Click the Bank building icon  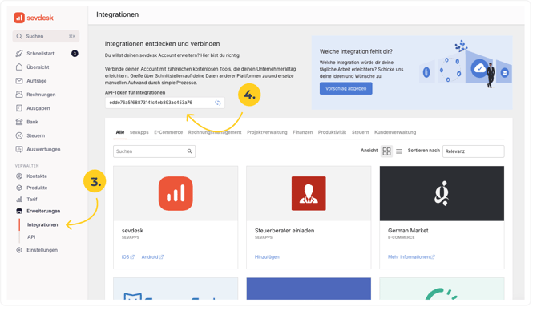(19, 122)
